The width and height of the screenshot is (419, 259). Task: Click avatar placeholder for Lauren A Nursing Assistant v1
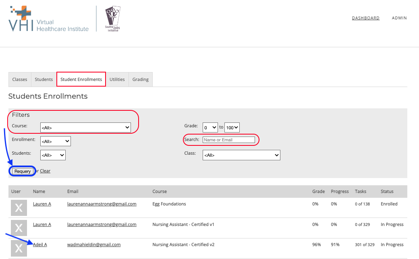pyautogui.click(x=19, y=228)
